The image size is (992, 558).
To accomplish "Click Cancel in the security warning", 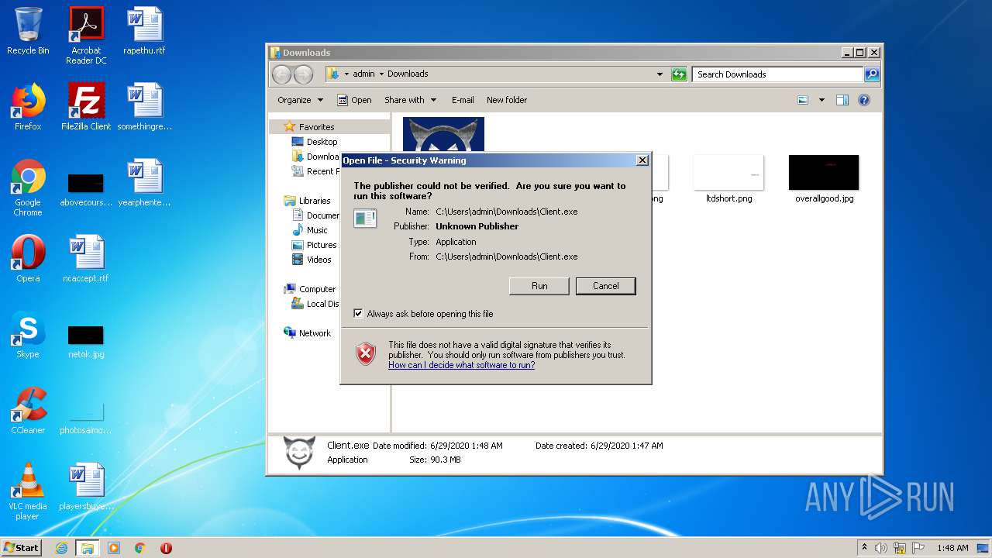I will pos(606,286).
